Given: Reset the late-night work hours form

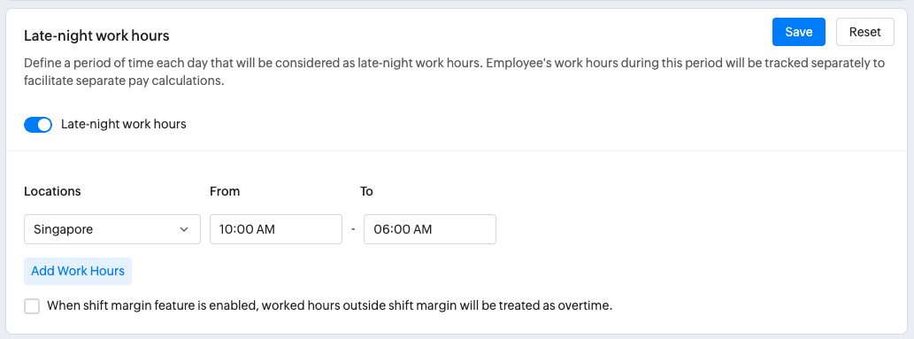Looking at the screenshot, I should pos(865,32).
